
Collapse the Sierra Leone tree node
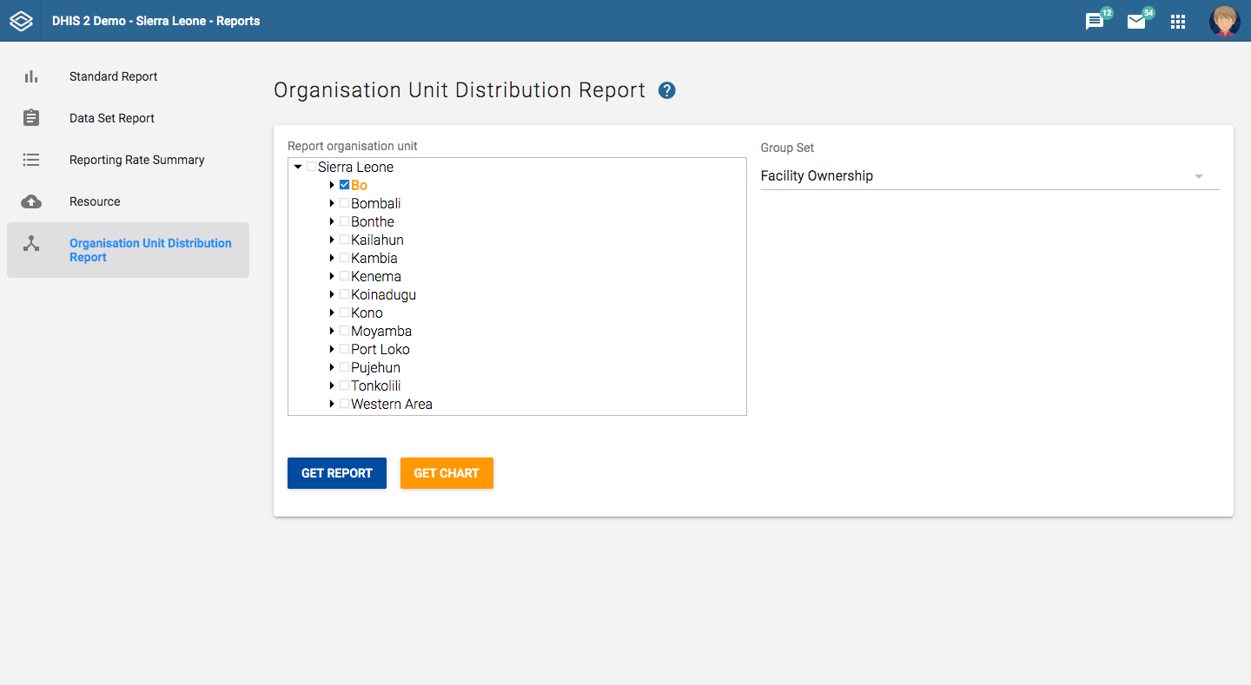pos(299,167)
